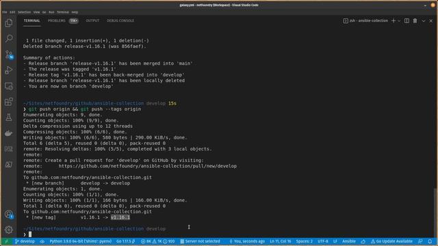Open errors and warnings count in status bar
Viewport: 438px width, 246px height.
158,241
